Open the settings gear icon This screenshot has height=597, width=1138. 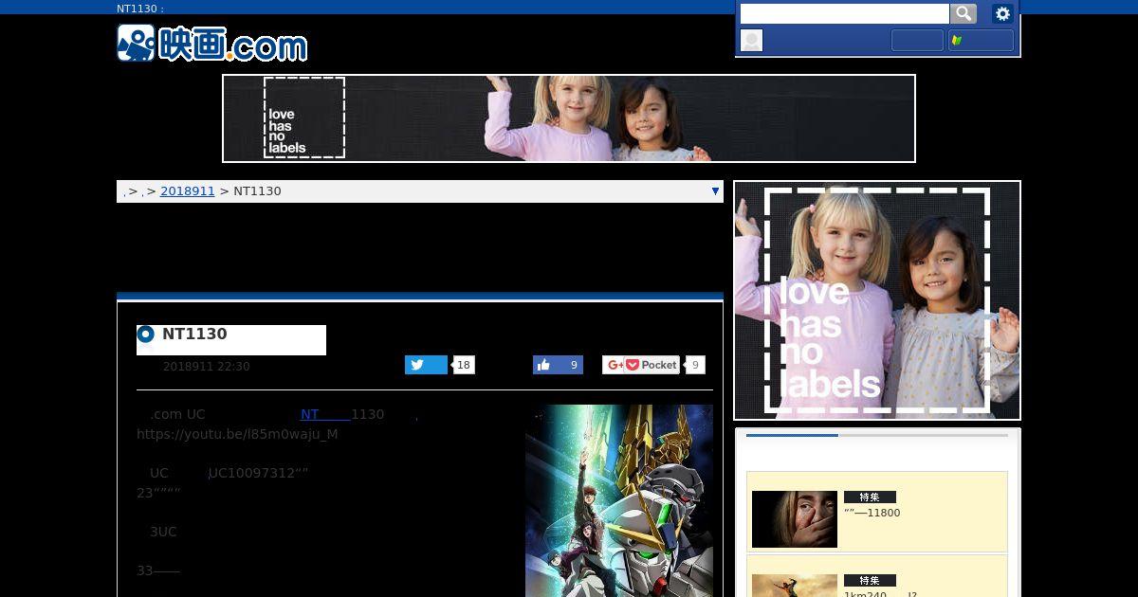click(x=1002, y=13)
